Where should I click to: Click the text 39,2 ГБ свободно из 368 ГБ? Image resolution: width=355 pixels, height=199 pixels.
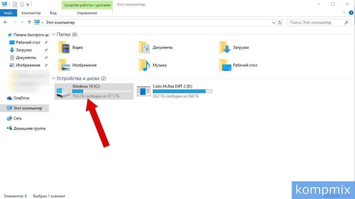point(176,96)
